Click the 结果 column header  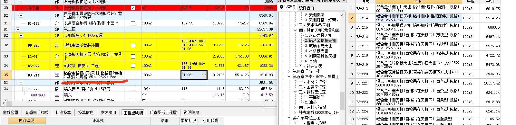point(164,121)
